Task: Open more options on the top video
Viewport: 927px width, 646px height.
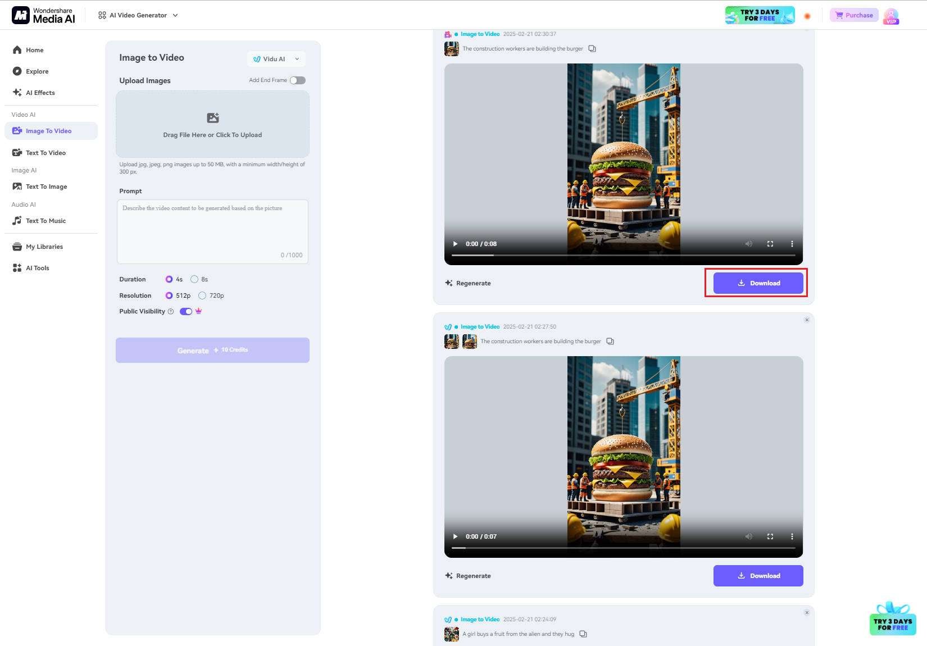Action: 792,244
